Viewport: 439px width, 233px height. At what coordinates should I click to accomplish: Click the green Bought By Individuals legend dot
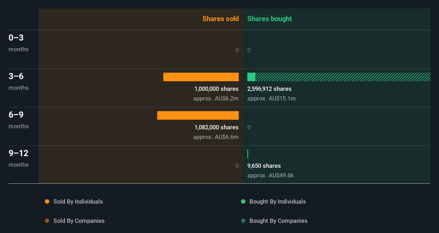pyautogui.click(x=243, y=201)
